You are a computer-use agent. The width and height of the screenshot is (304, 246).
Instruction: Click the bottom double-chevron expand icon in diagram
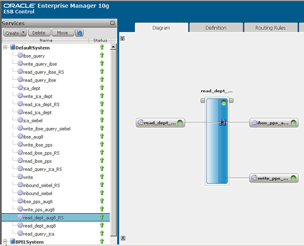click(123, 238)
